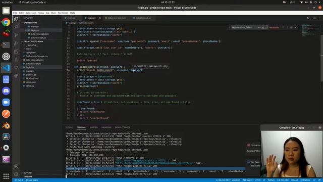This screenshot has height=182, width=323.
Task: Open the Explorer view in activity bar
Action: point(16,19)
